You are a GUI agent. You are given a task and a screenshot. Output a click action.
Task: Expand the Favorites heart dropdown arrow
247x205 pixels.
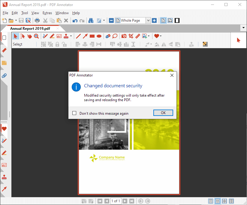(161, 36)
